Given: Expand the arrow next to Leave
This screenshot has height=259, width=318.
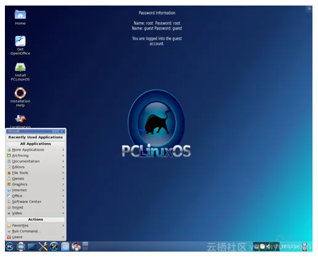Looking at the screenshot, I should click(x=63, y=237).
